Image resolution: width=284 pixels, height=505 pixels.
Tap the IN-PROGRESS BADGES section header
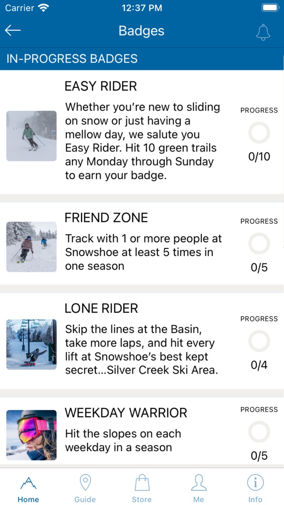point(71,59)
